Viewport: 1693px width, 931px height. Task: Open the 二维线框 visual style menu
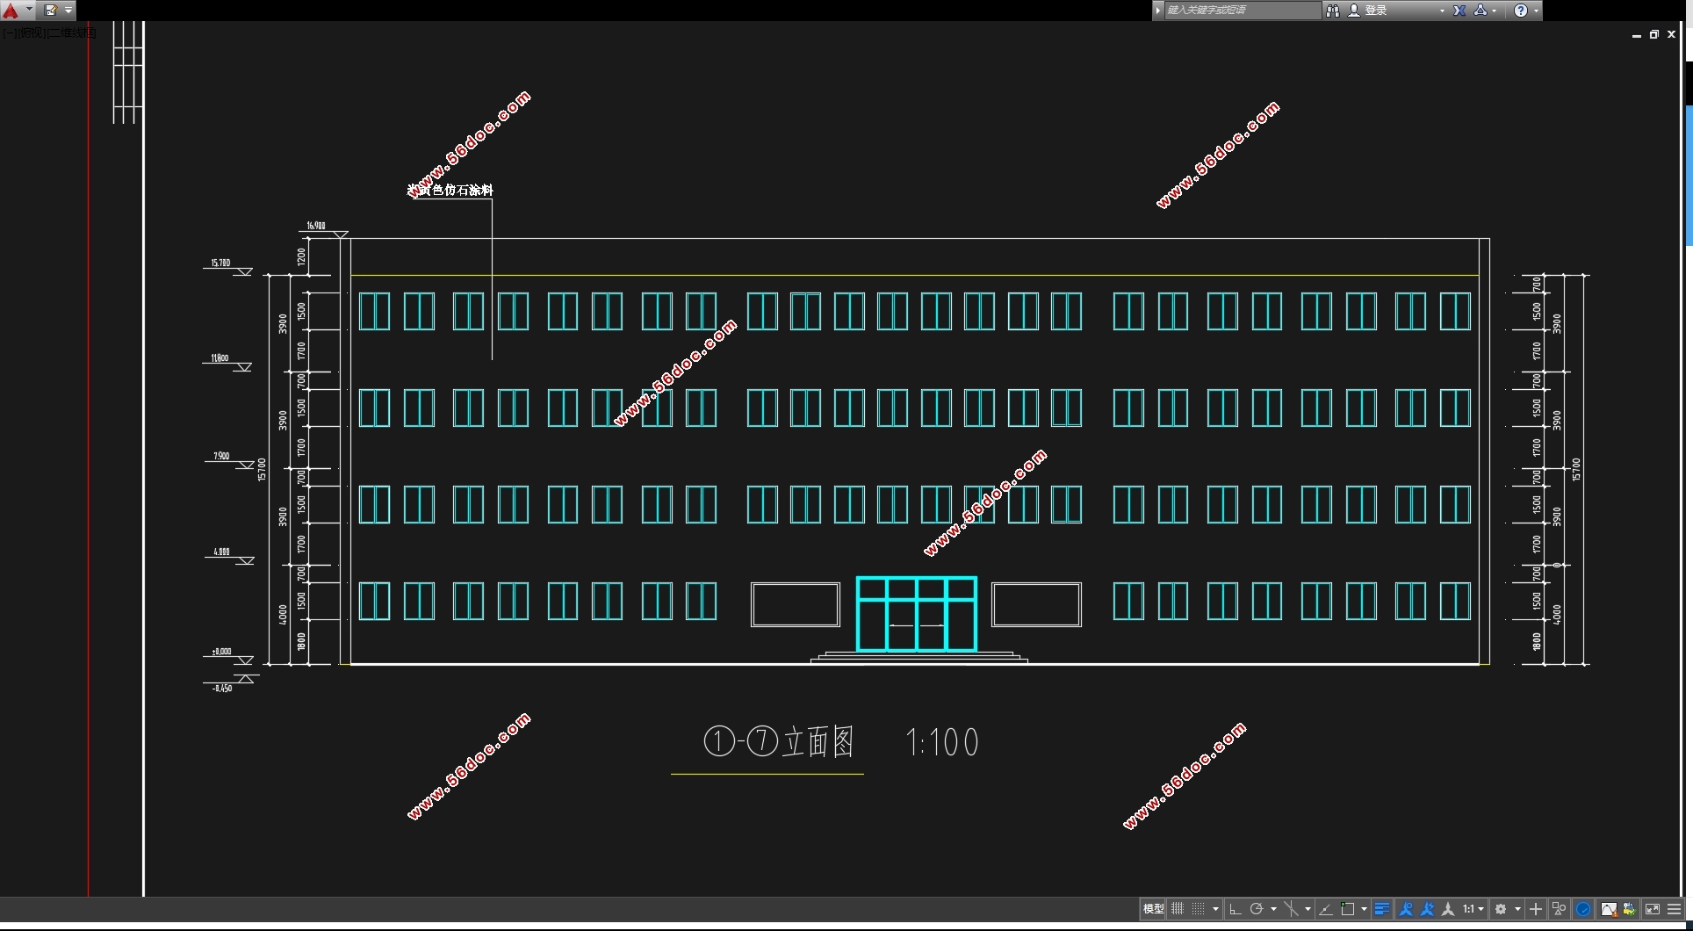coord(72,33)
